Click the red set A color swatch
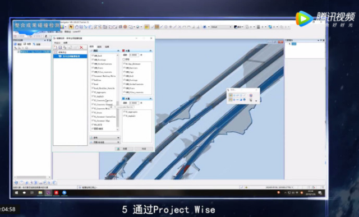The image size is (359, 217). 123,50
